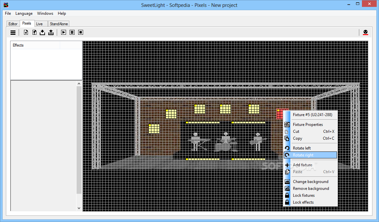Click the first download tray icon
379x222 pixels.
pos(42,32)
